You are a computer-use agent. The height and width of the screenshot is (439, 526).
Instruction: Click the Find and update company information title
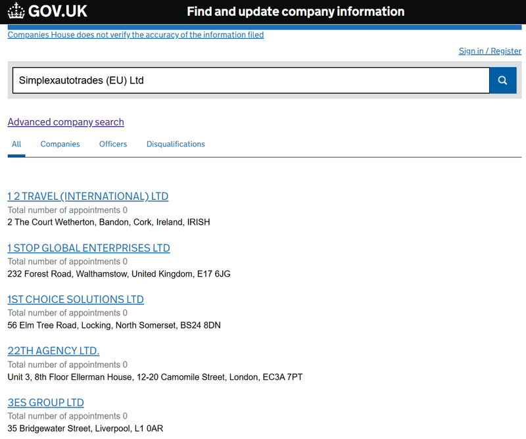click(x=295, y=11)
